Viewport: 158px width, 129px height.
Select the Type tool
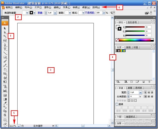click(5, 49)
